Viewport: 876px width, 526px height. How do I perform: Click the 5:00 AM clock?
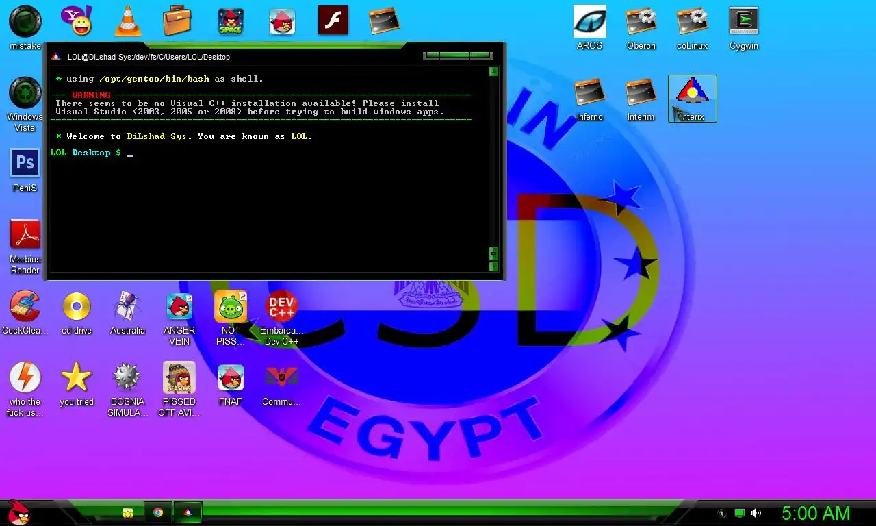tap(816, 513)
